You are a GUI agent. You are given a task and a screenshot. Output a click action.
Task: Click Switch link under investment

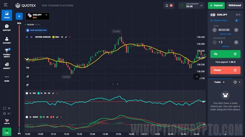225,46
